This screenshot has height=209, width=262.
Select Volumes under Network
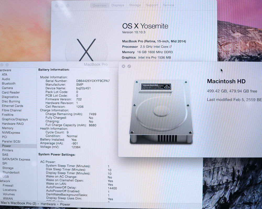tap(9, 194)
